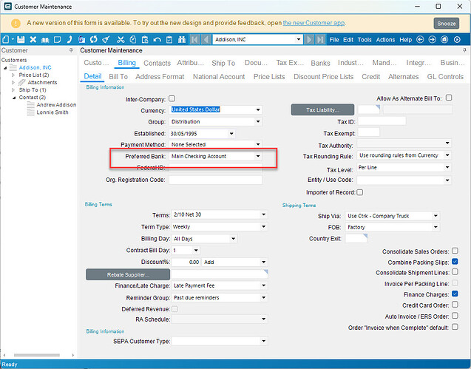Toggle Consolidate Shipment Lines checkbox

click(x=455, y=271)
